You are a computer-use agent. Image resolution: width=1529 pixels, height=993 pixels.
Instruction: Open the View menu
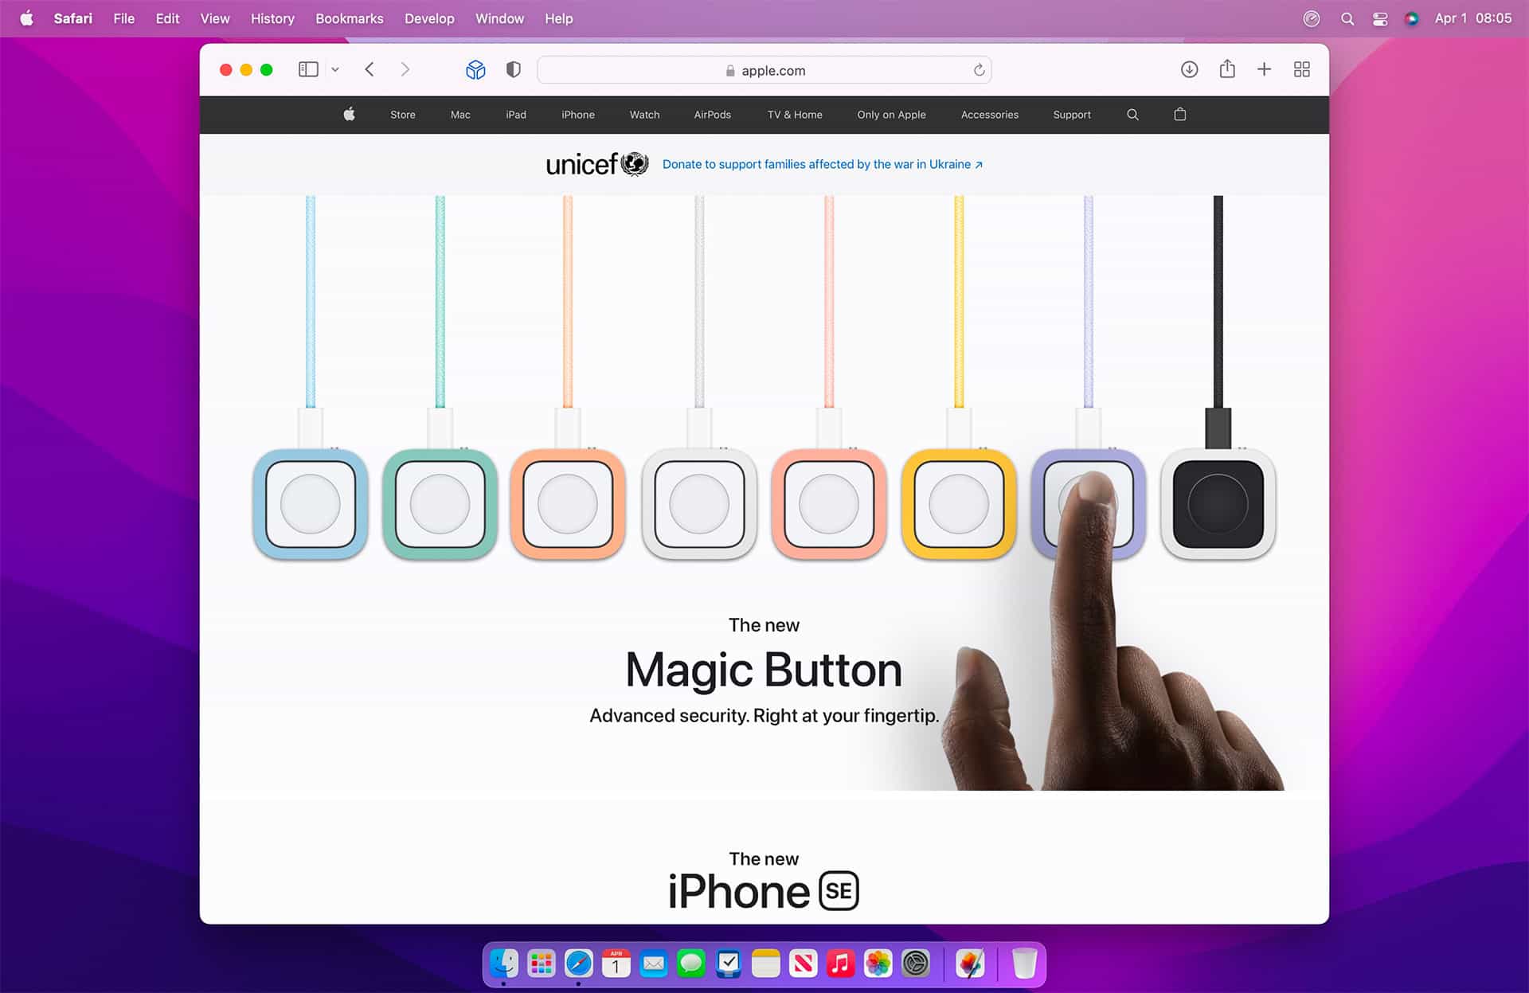click(x=215, y=18)
